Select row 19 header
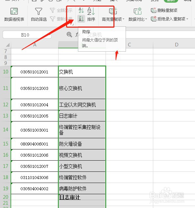This screenshot has height=208, width=195. tap(6, 189)
